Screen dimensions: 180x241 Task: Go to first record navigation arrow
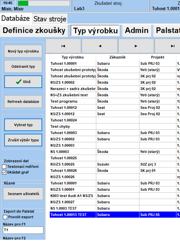[63, 46]
